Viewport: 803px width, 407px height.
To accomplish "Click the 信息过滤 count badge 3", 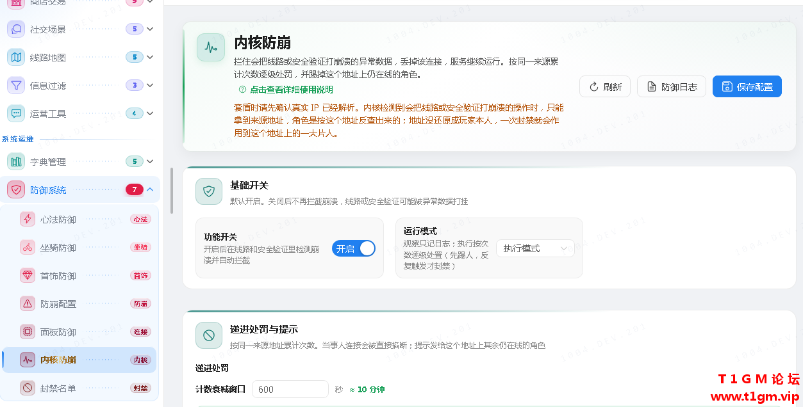I will pos(135,85).
